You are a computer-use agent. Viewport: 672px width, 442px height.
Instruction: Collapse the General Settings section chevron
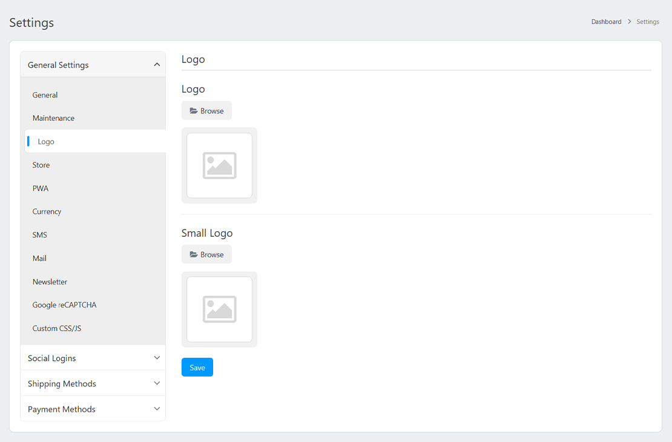pyautogui.click(x=157, y=65)
